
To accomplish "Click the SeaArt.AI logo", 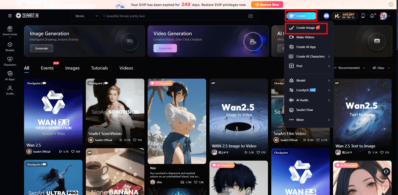I will (27, 16).
